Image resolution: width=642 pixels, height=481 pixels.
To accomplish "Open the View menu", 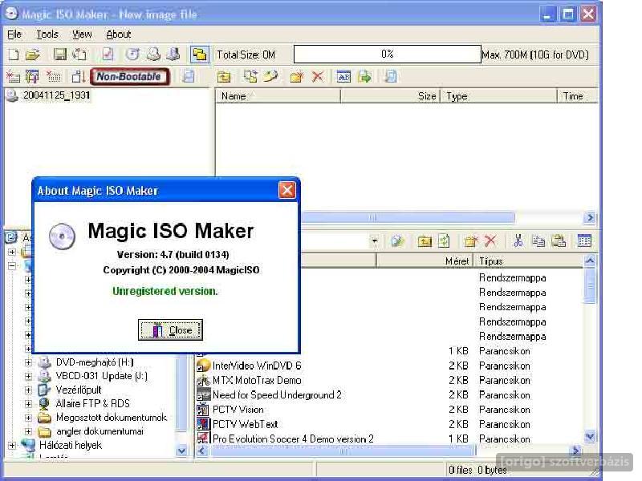I will coord(82,34).
